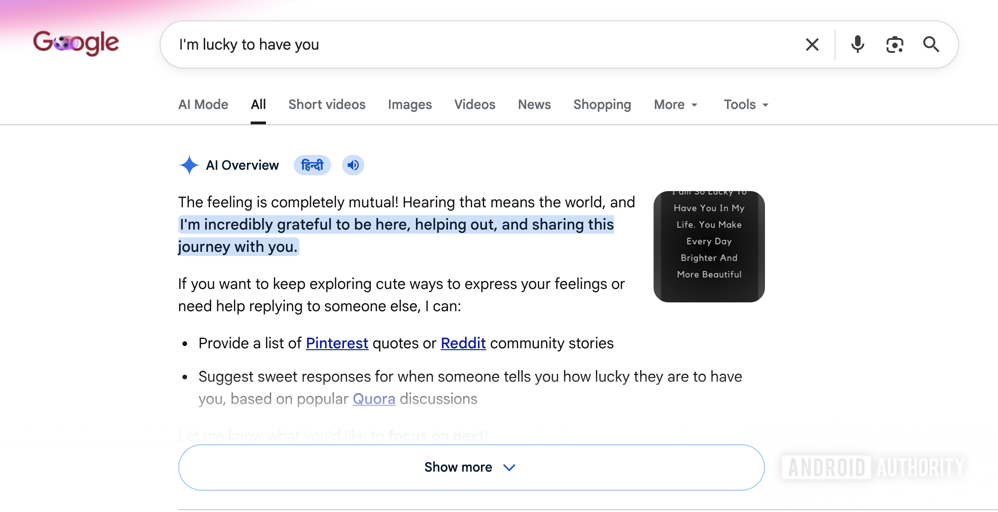This screenshot has width=998, height=512.
Task: Follow the Pinterest link
Action: (337, 343)
